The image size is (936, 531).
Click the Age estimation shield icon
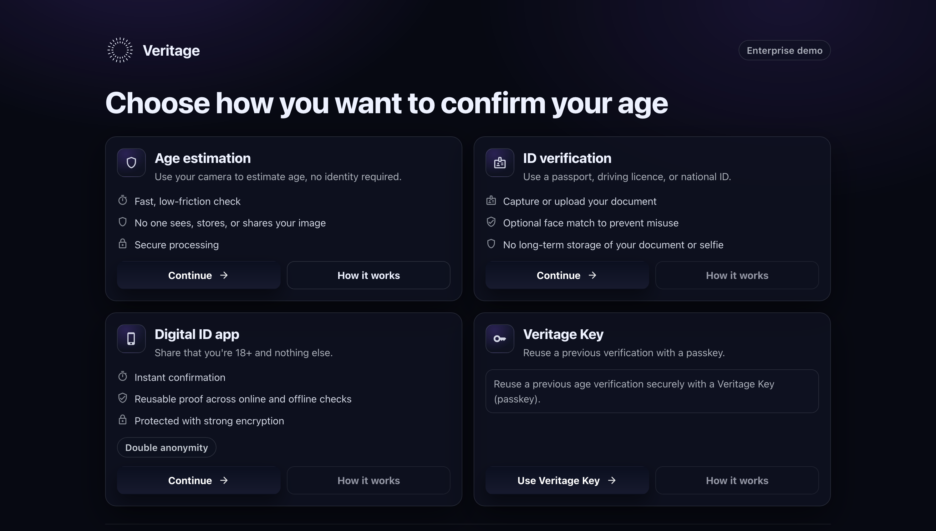tap(131, 163)
